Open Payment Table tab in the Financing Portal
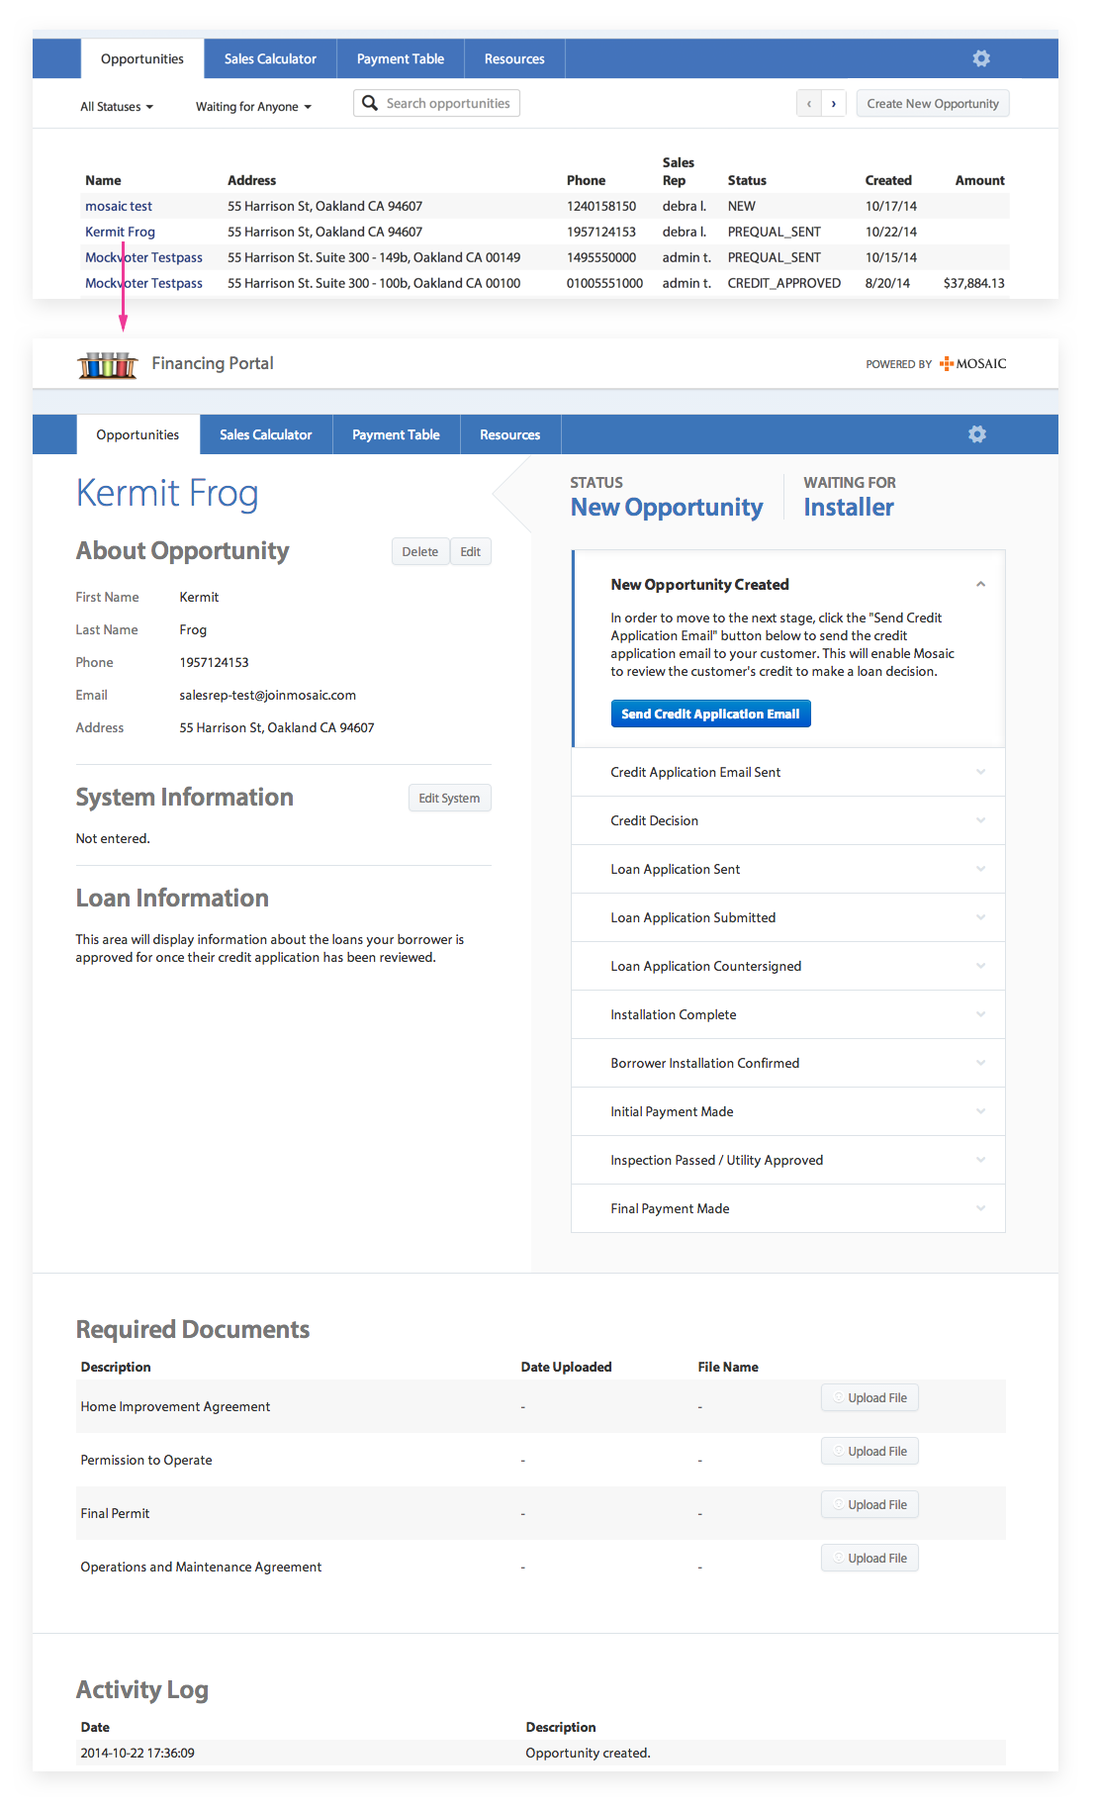 coord(396,434)
